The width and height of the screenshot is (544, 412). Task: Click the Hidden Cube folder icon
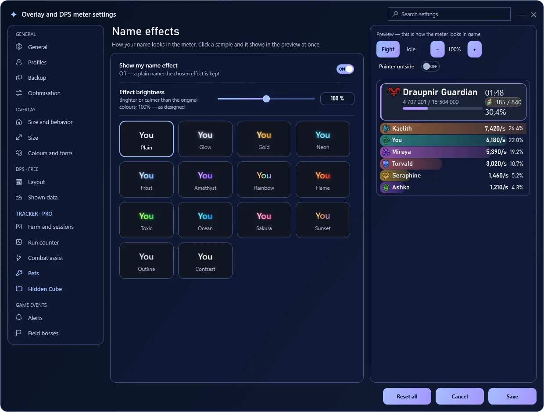[19, 289]
